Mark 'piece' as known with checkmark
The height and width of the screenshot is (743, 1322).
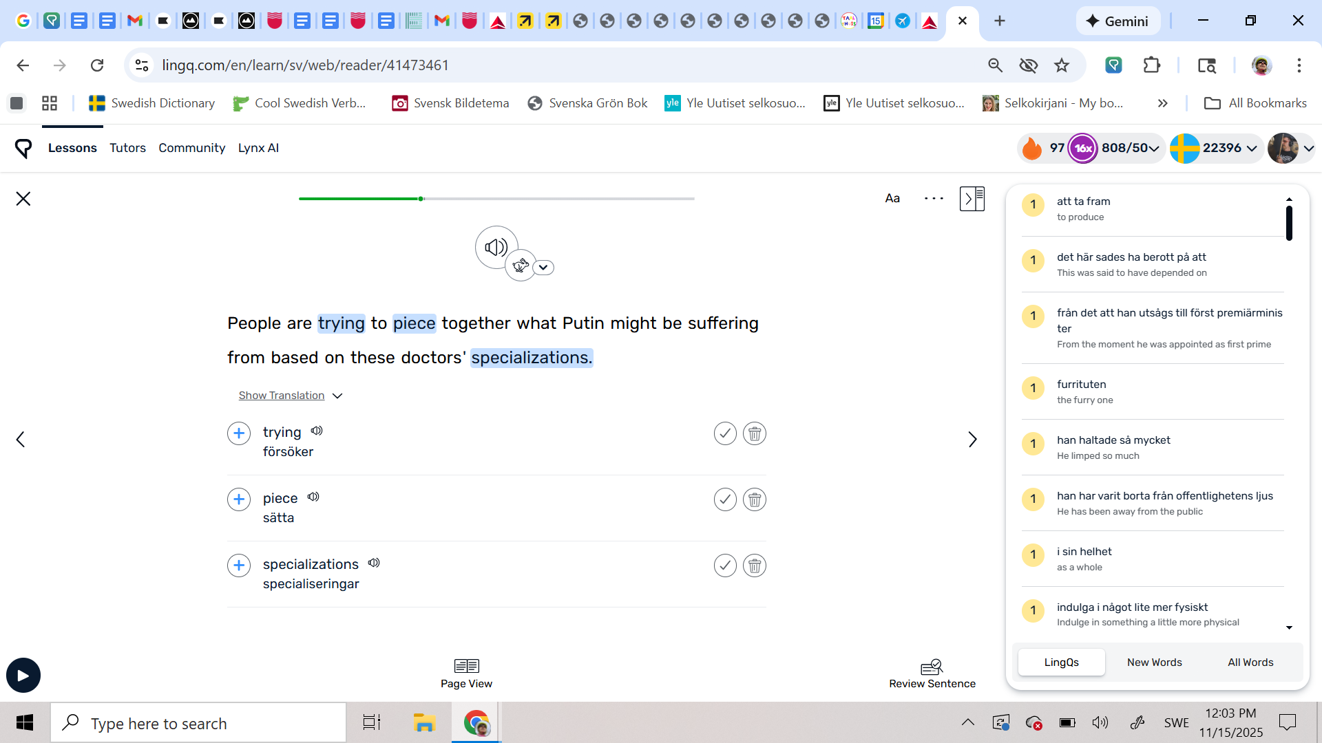[725, 499]
